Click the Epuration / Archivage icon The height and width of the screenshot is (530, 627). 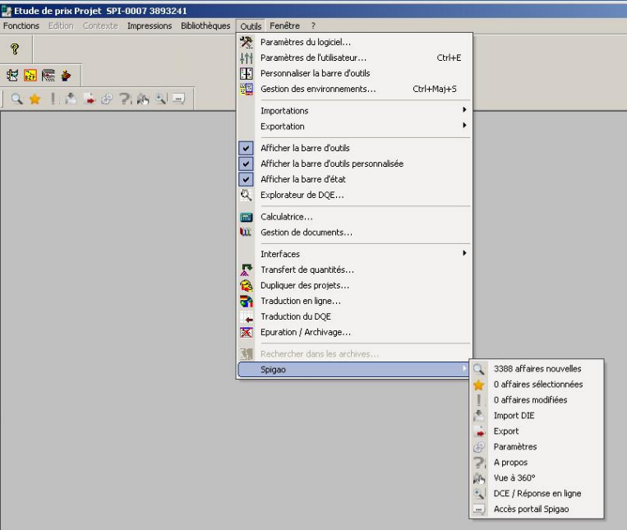click(x=247, y=332)
